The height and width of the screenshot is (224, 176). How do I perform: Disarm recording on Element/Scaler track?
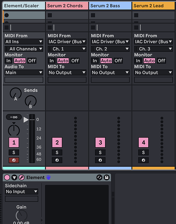click(14, 160)
